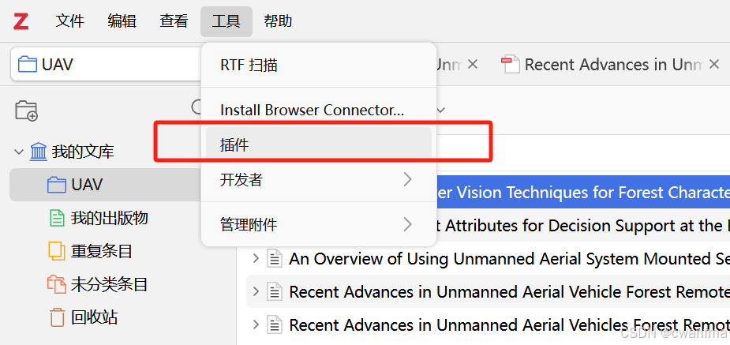Click the Unfiled Items icon
730x345 pixels.
(x=56, y=284)
